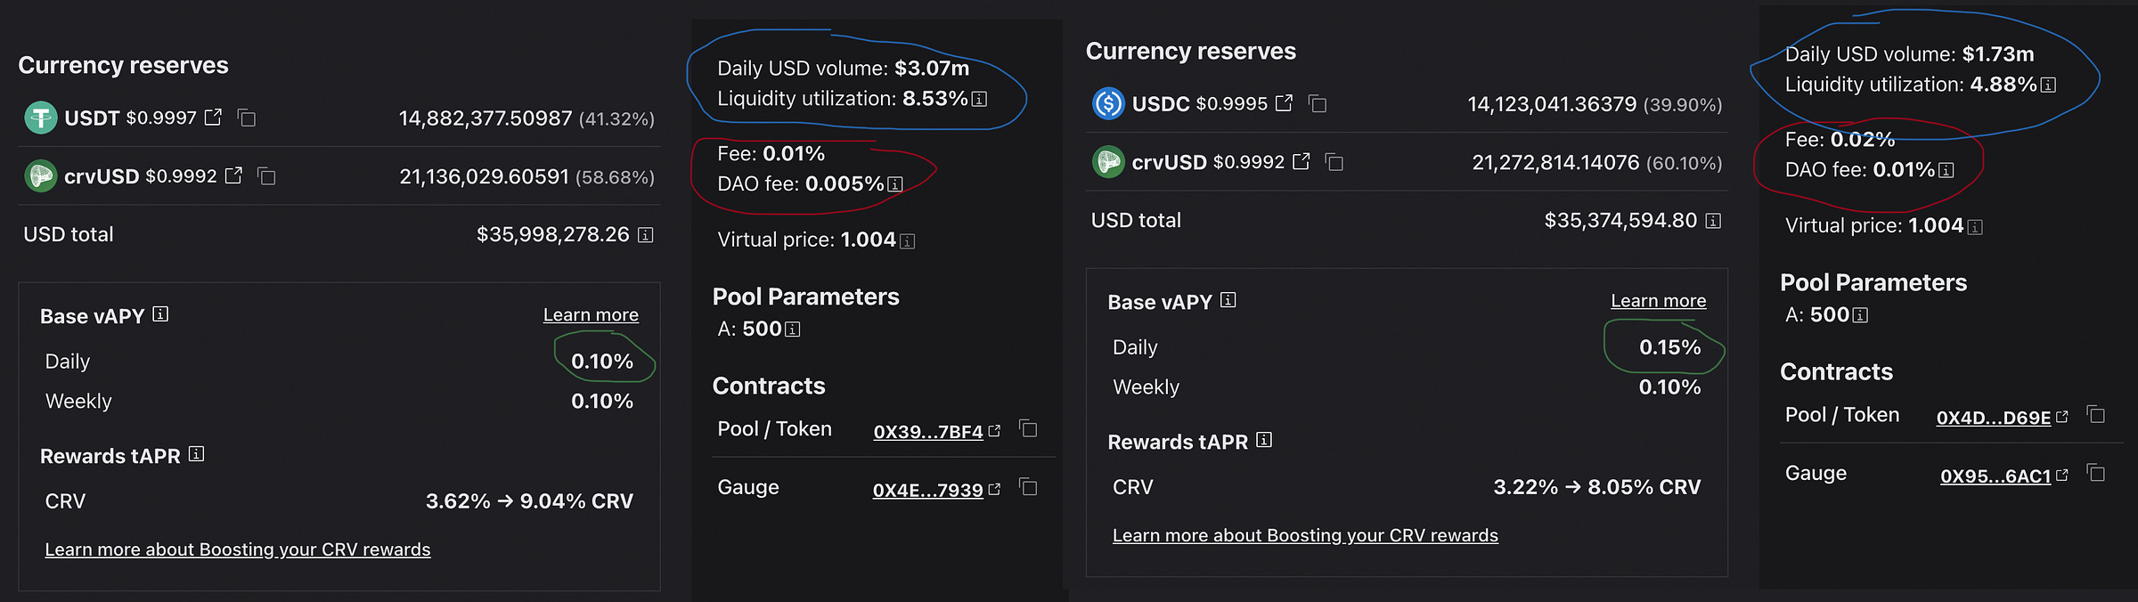Select the USD total value $35,998,278.26
Image resolution: width=2138 pixels, height=602 pixels.
tap(553, 234)
